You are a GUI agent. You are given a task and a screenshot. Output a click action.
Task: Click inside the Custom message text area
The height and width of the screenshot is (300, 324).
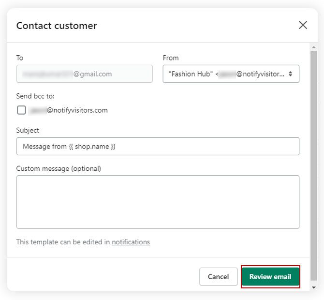(x=158, y=202)
